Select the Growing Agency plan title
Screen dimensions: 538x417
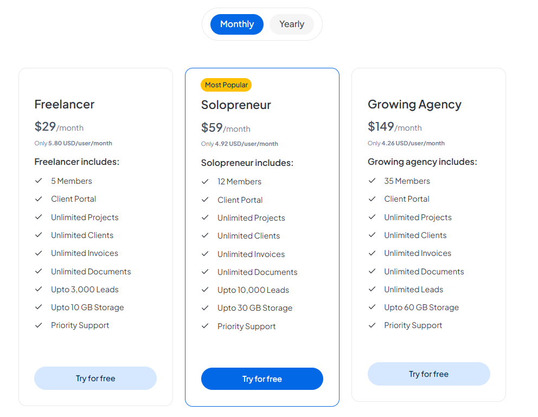[x=414, y=105]
